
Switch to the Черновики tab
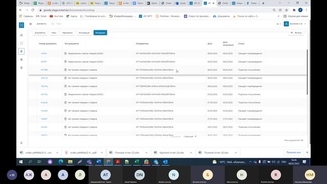[x=67, y=33]
